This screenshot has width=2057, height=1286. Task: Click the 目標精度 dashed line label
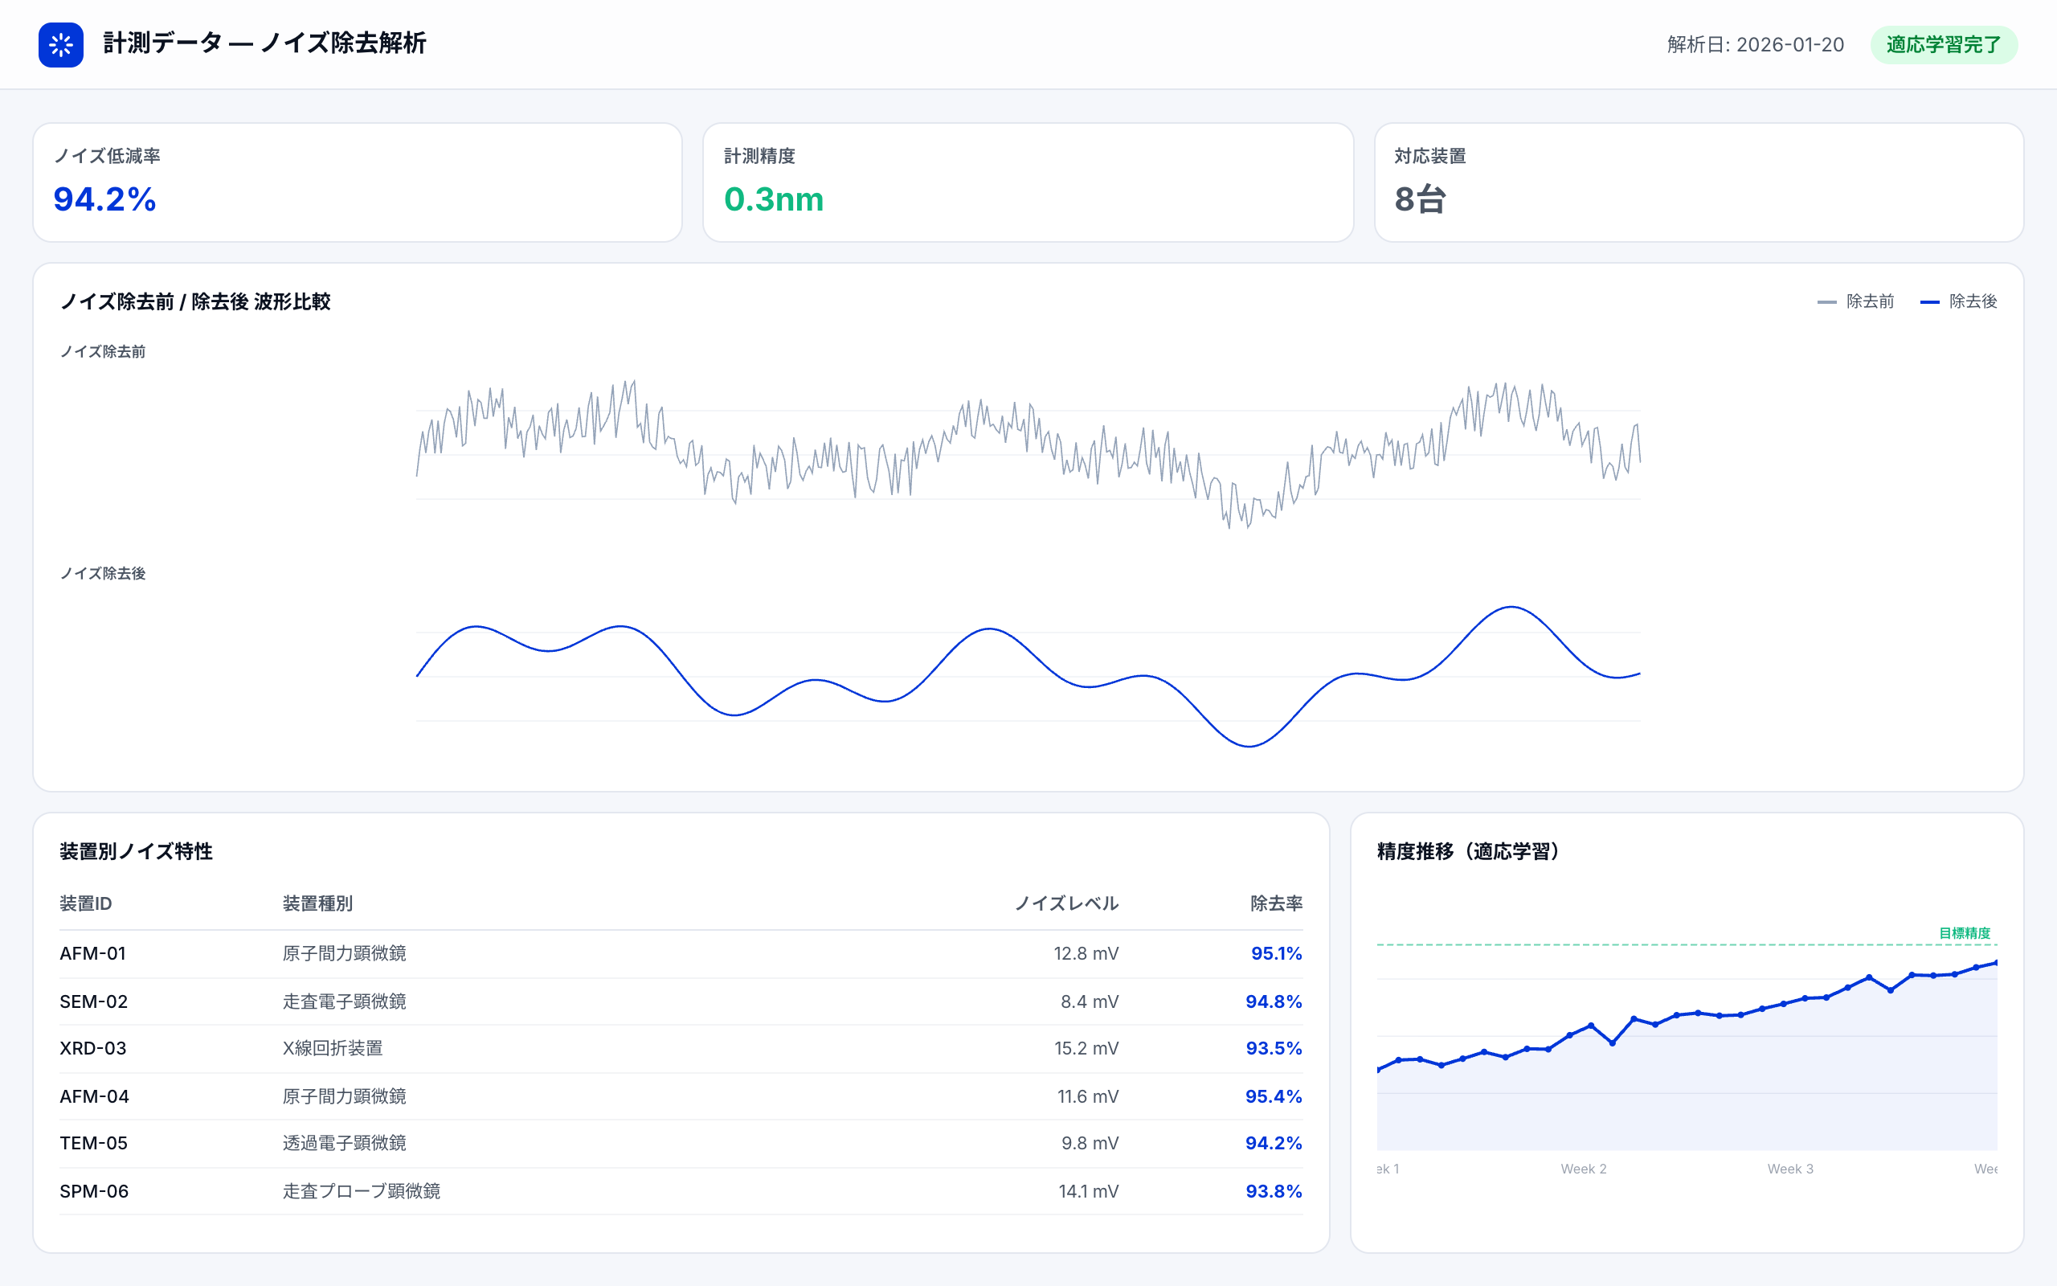1964,933
